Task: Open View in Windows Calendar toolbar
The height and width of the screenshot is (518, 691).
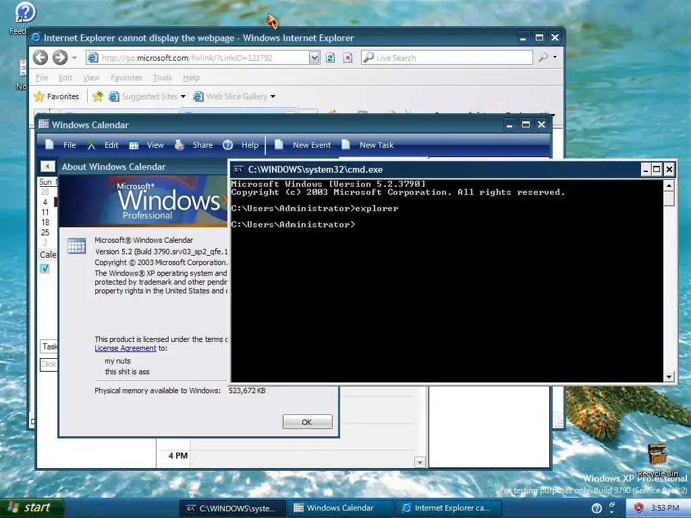Action: [146, 145]
